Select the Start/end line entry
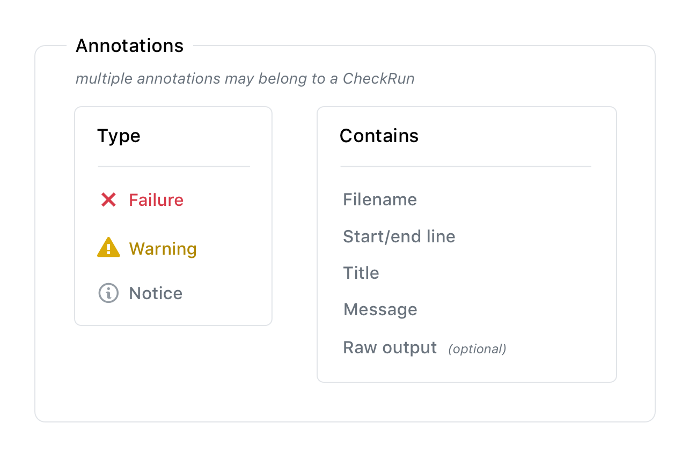689x460 pixels. coord(399,236)
